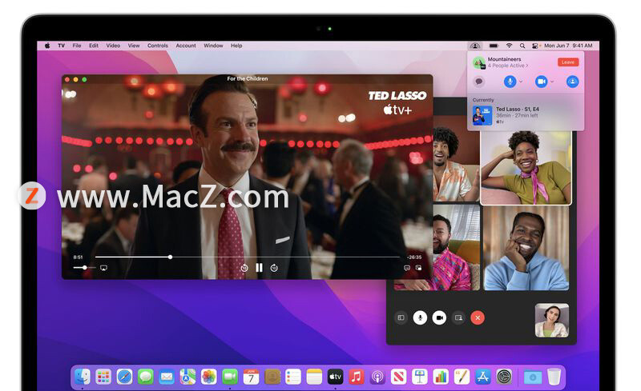
Task: Open Music from the Dock
Action: 356,377
